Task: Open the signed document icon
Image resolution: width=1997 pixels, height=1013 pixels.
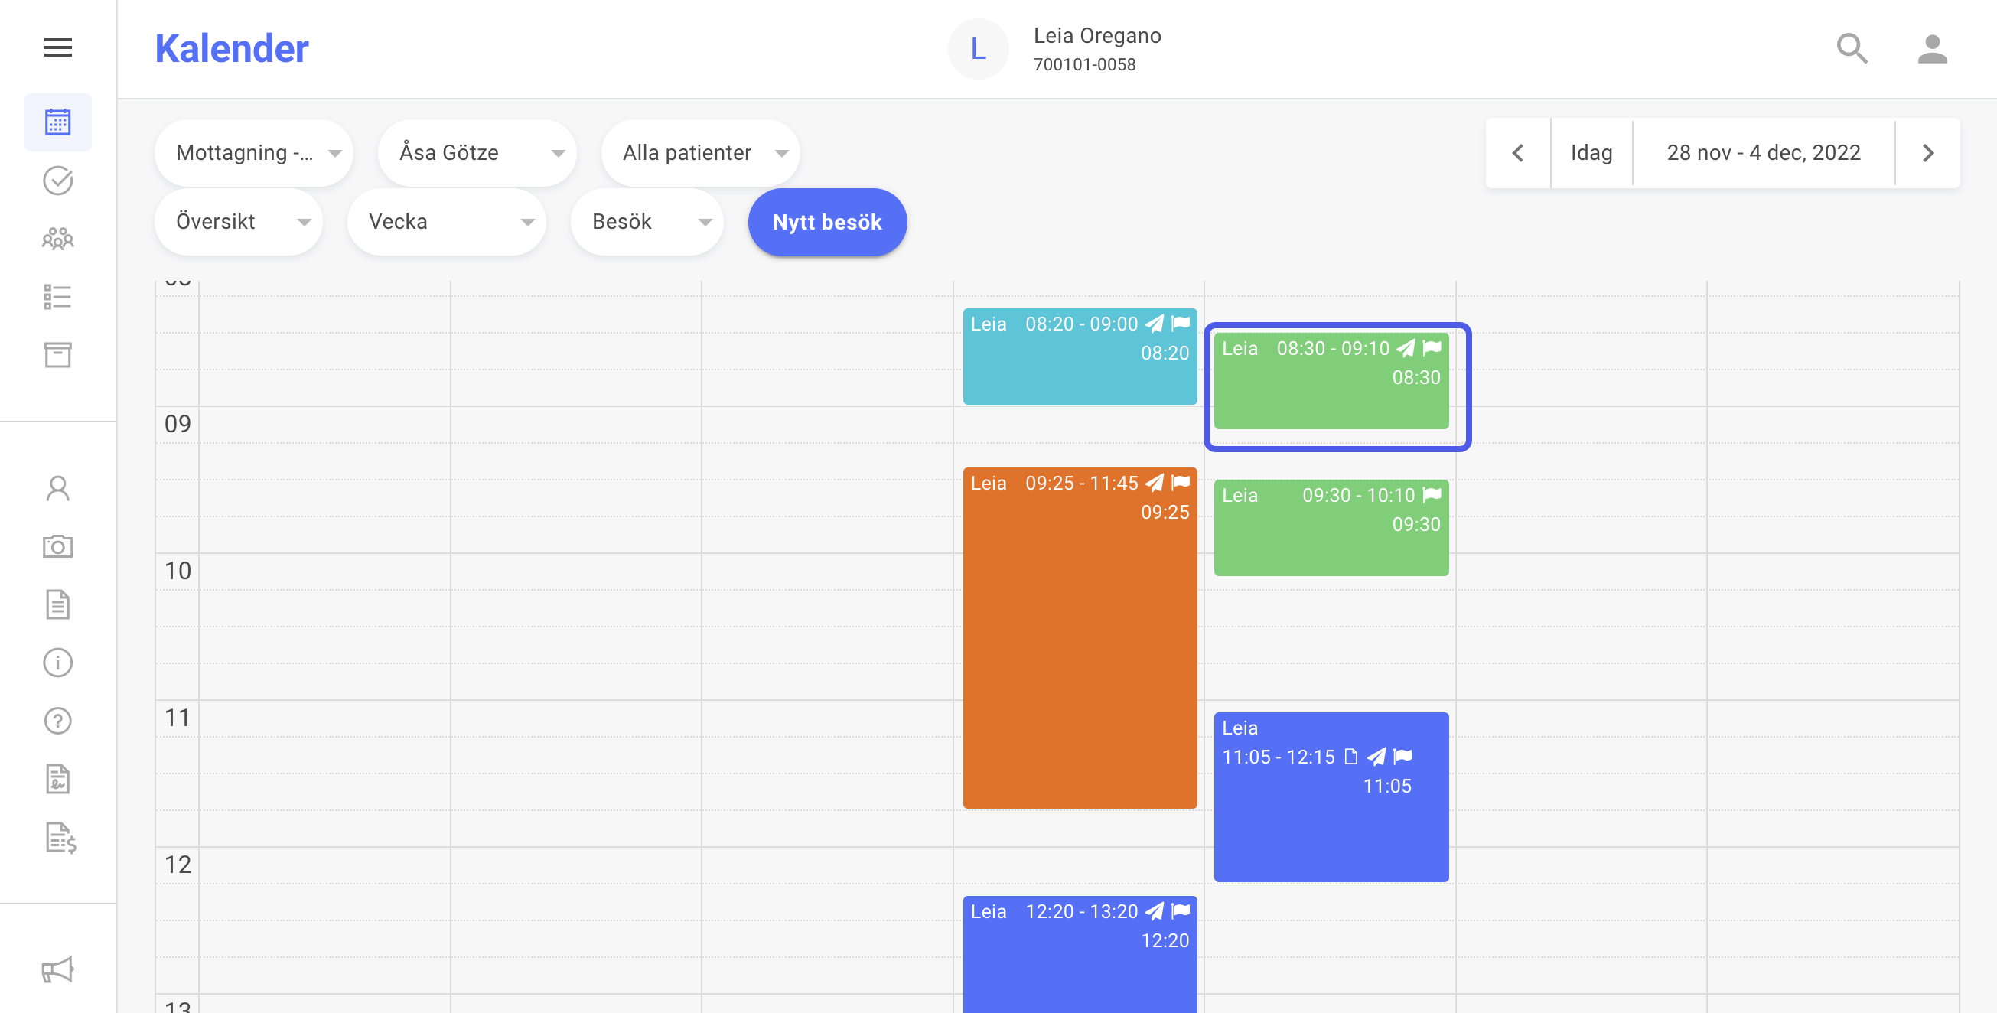Action: click(58, 779)
